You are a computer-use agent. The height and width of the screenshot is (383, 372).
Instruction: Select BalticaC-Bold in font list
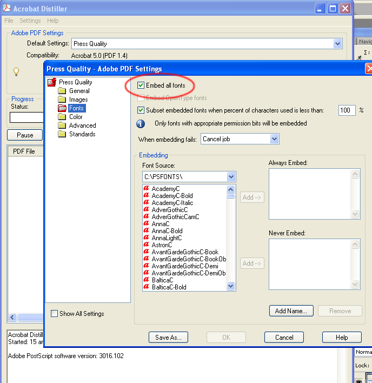pos(169,287)
